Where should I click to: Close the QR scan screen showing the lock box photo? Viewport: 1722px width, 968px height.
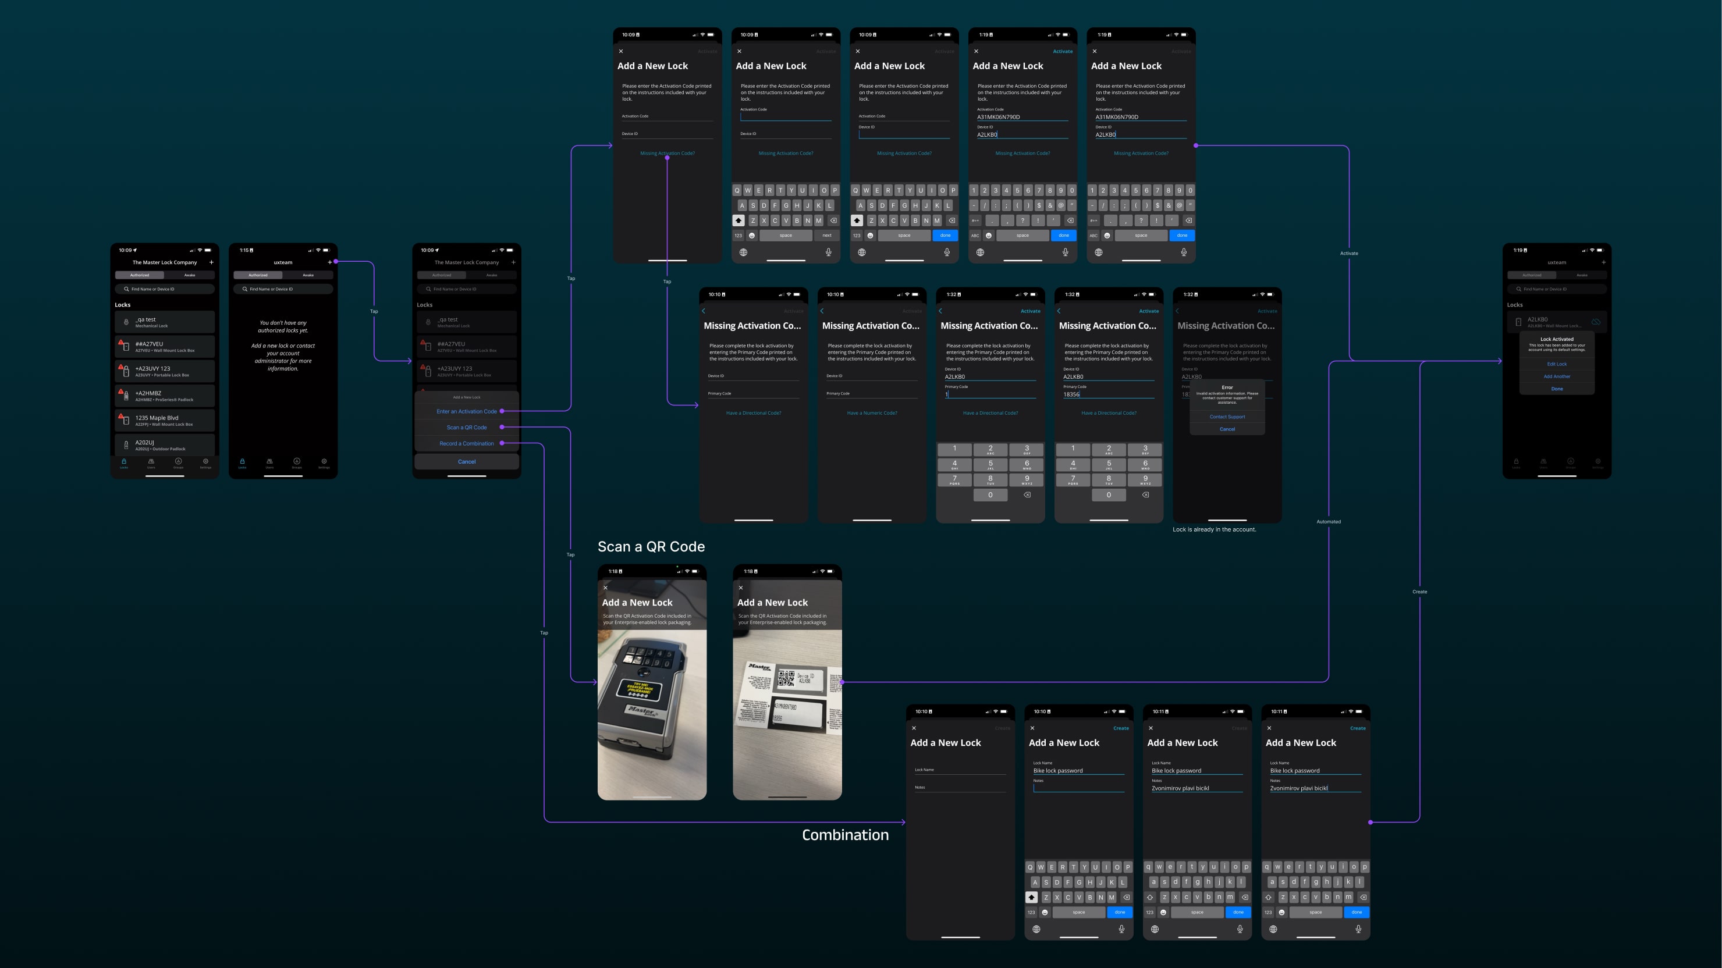coord(606,588)
